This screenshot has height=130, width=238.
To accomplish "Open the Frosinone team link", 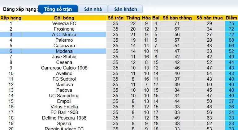I will click(x=64, y=29).
